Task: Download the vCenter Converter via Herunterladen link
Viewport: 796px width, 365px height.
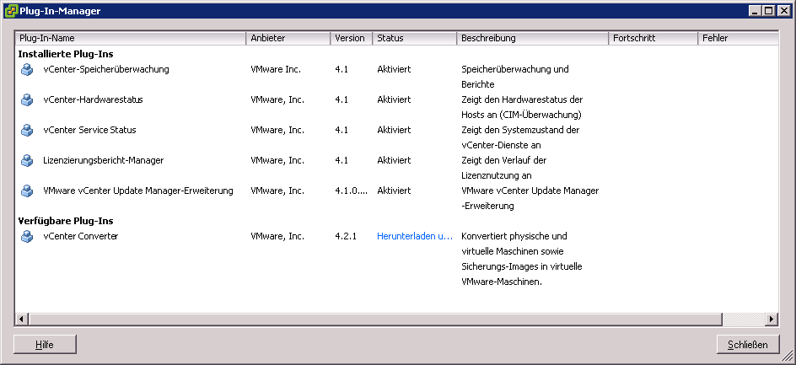Action: (x=415, y=237)
